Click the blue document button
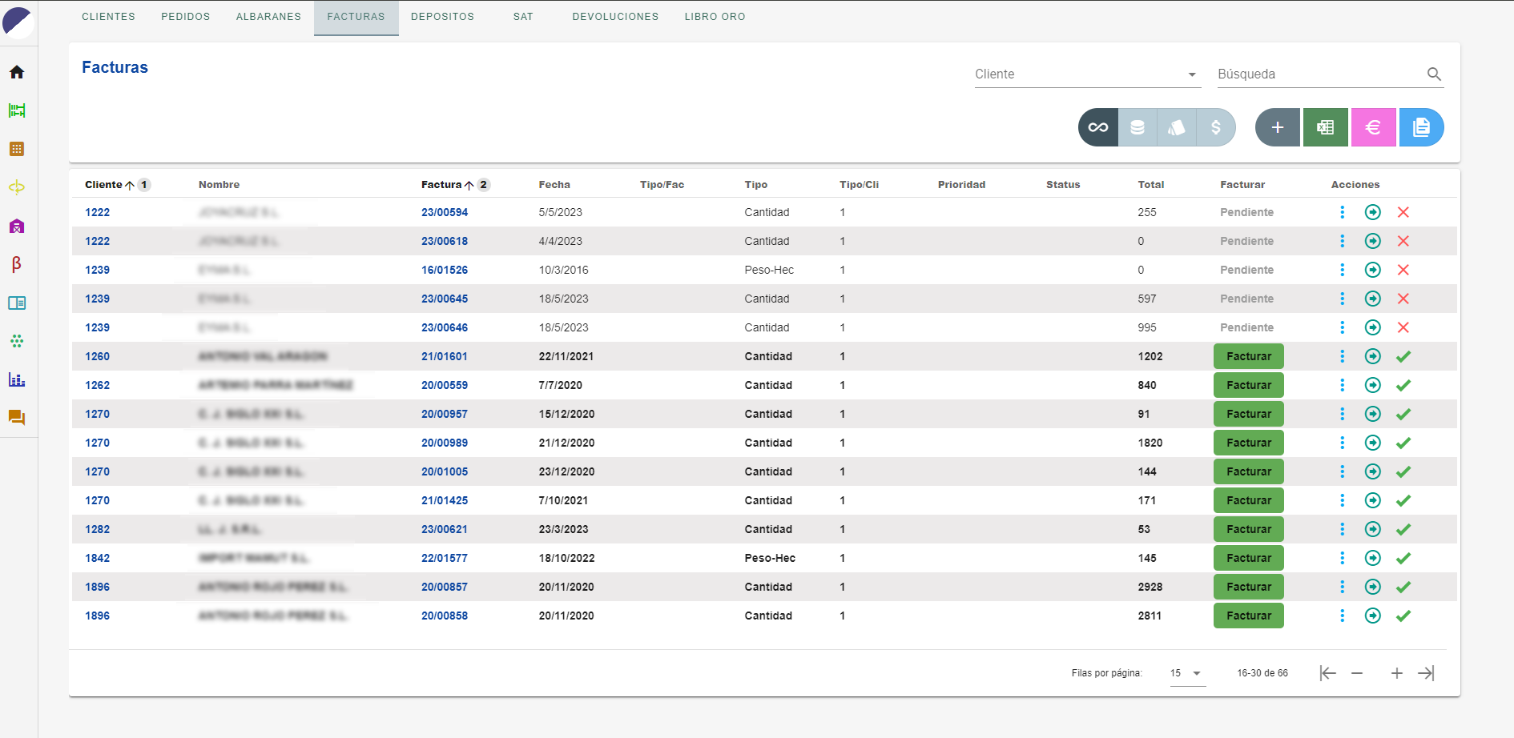The image size is (1514, 738). [x=1422, y=127]
